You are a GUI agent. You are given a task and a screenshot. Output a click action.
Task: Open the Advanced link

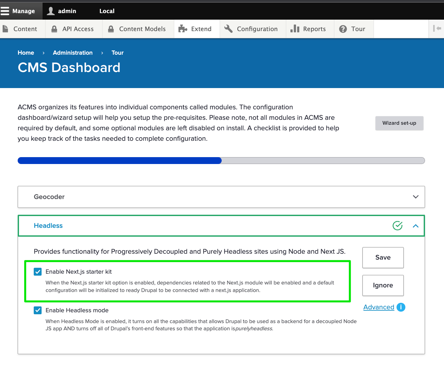click(379, 307)
